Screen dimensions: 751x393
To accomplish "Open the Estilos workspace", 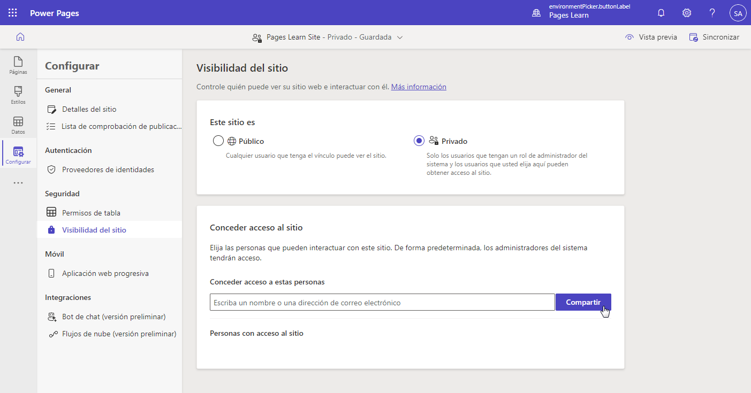I will coord(18,95).
